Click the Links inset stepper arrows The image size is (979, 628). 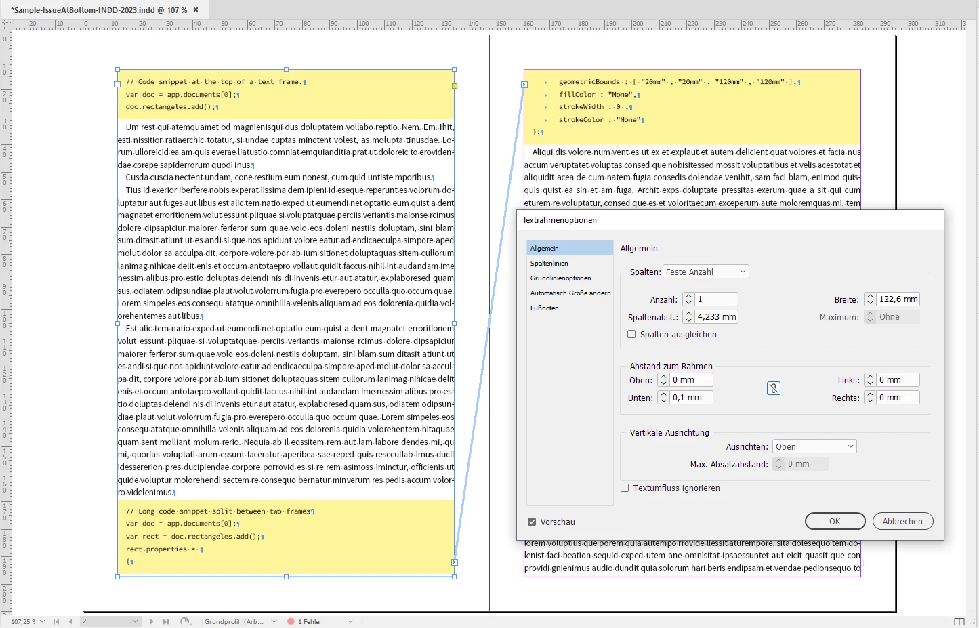[x=870, y=380]
